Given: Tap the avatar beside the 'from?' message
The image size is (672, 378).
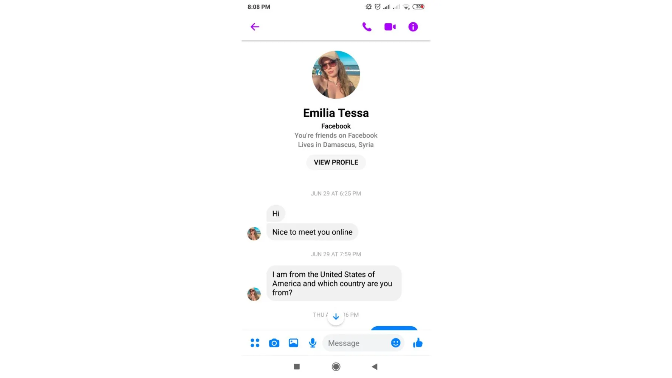Looking at the screenshot, I should (254, 294).
